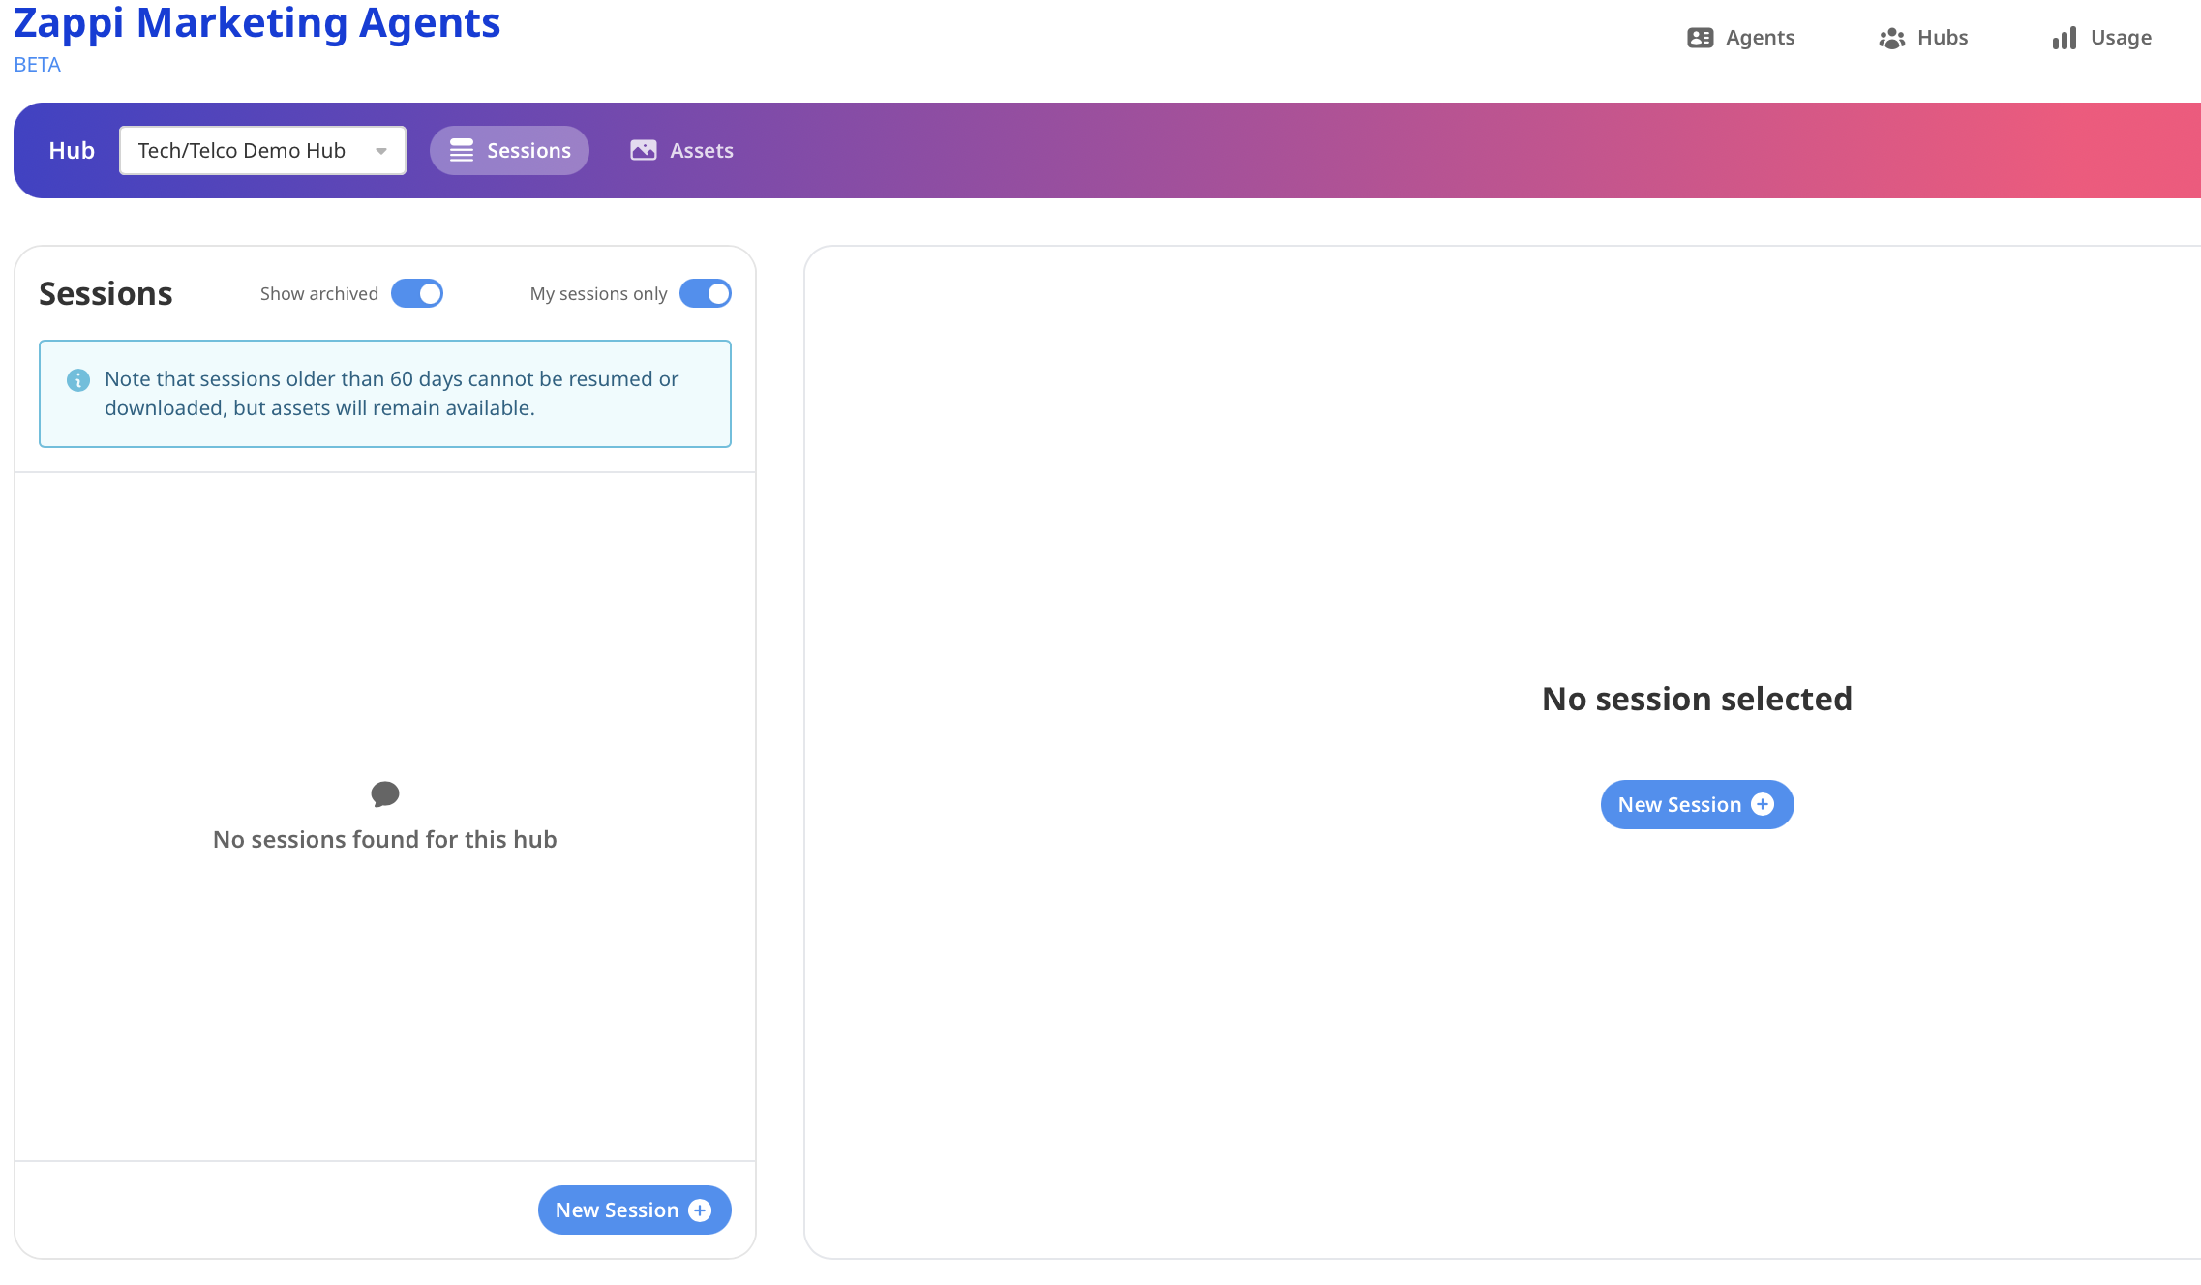The width and height of the screenshot is (2201, 1285).
Task: Click plus icon on center New Session button
Action: [1763, 805]
